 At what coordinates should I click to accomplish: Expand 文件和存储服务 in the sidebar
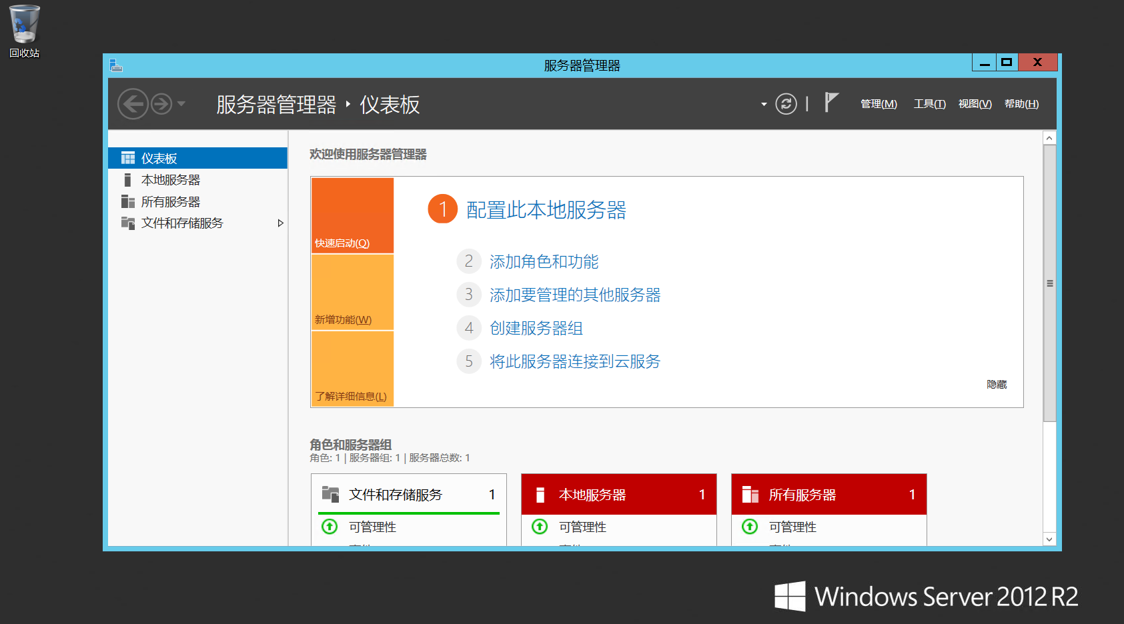click(x=281, y=223)
